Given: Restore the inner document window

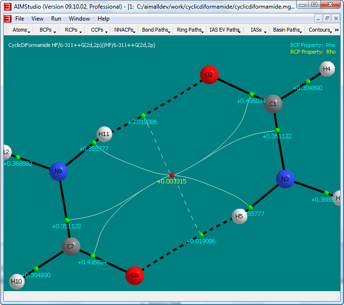Looking at the screenshot, I should (327, 18).
